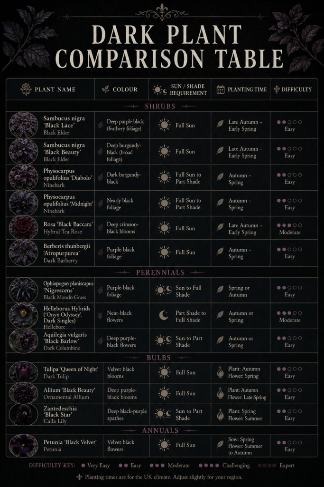Screen dimensions: 324x487
Task: Click the rose icon beside Plant Name header
Action: point(26,89)
